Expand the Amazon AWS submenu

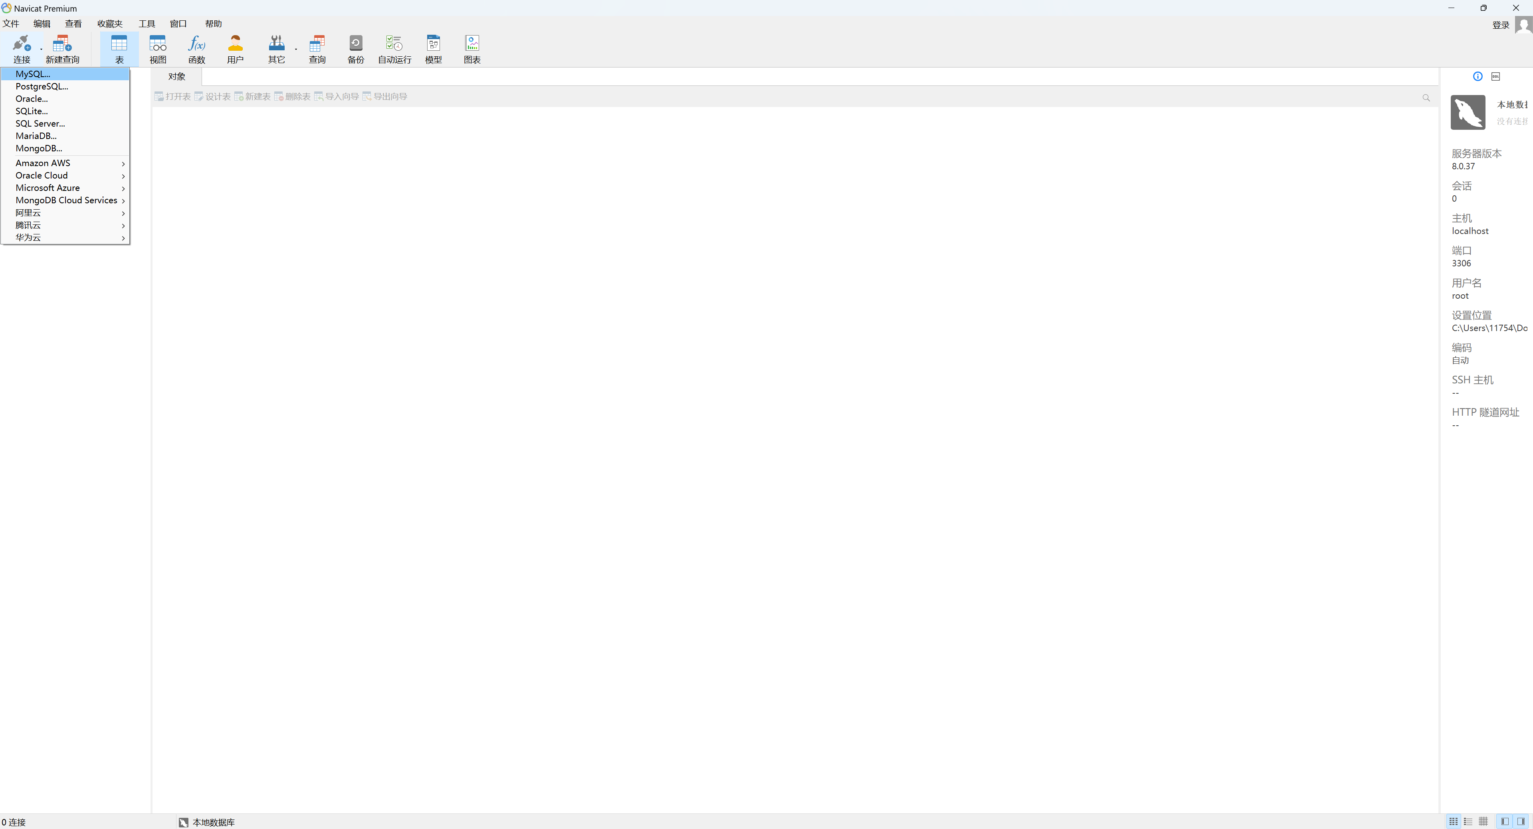pos(65,163)
